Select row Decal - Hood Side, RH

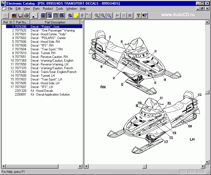point(44,41)
